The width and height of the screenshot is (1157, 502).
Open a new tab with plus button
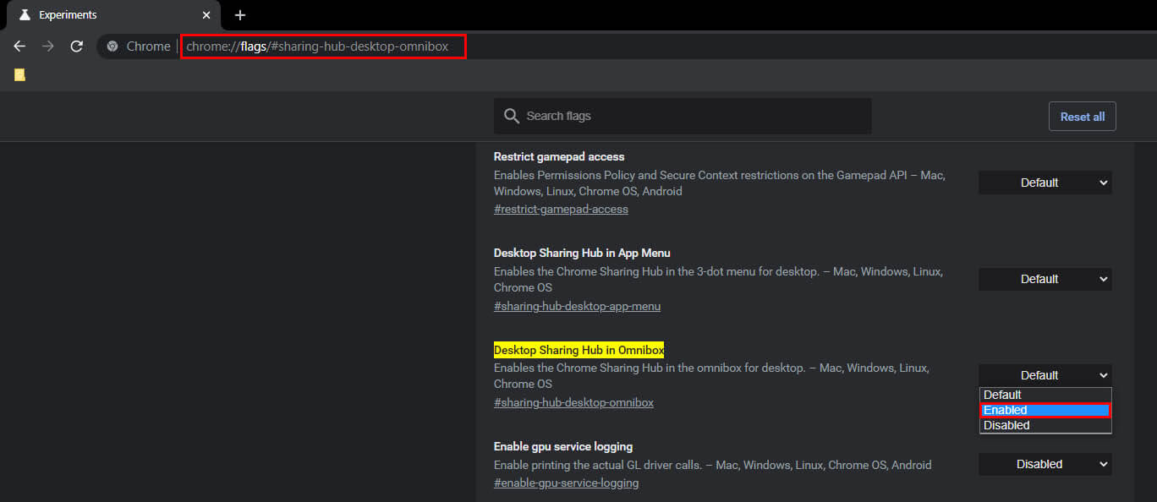tap(240, 15)
